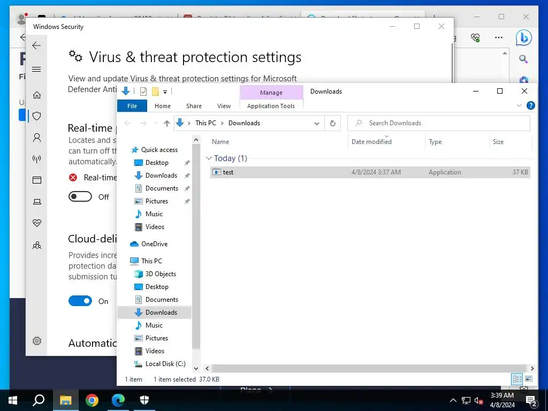Open Share ribbon tab
This screenshot has height=411, width=548.
click(x=194, y=106)
